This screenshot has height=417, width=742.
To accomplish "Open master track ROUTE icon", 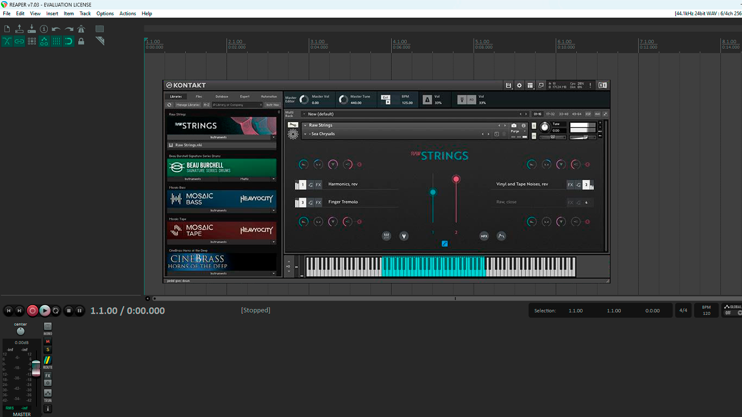I will click(48, 361).
